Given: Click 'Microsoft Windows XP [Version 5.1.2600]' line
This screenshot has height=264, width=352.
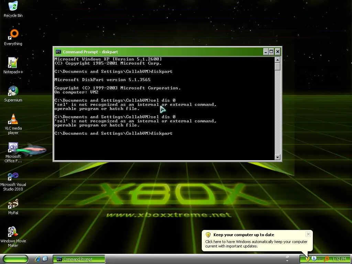Looking at the screenshot, I should [x=108, y=59].
